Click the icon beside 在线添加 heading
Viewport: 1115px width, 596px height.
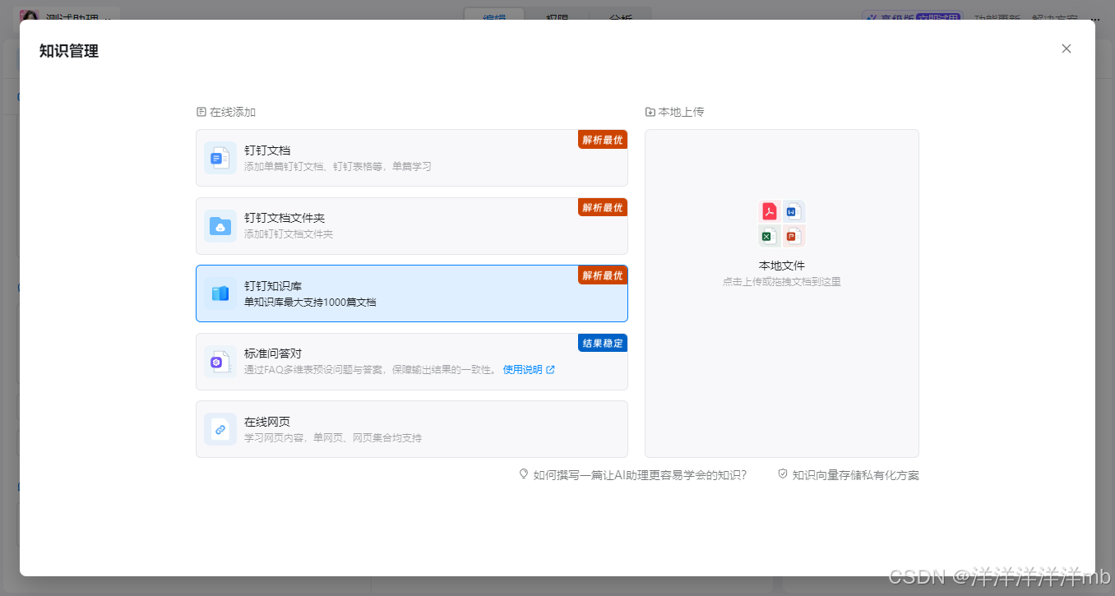pos(201,112)
